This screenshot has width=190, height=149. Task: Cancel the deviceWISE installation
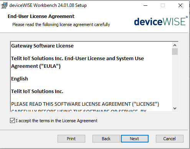click(x=170, y=139)
